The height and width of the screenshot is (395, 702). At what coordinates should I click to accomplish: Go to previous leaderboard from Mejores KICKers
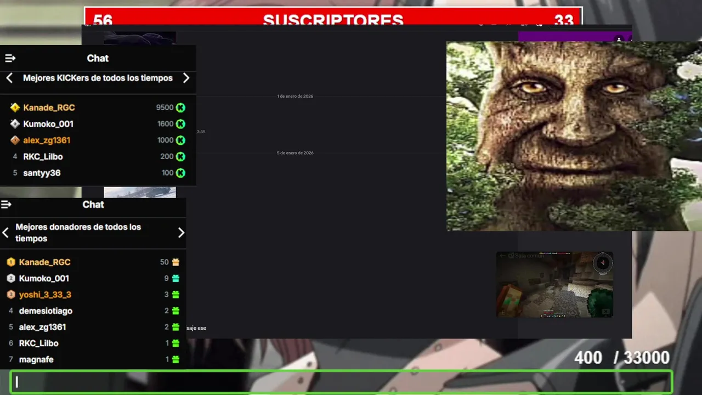[x=9, y=78]
